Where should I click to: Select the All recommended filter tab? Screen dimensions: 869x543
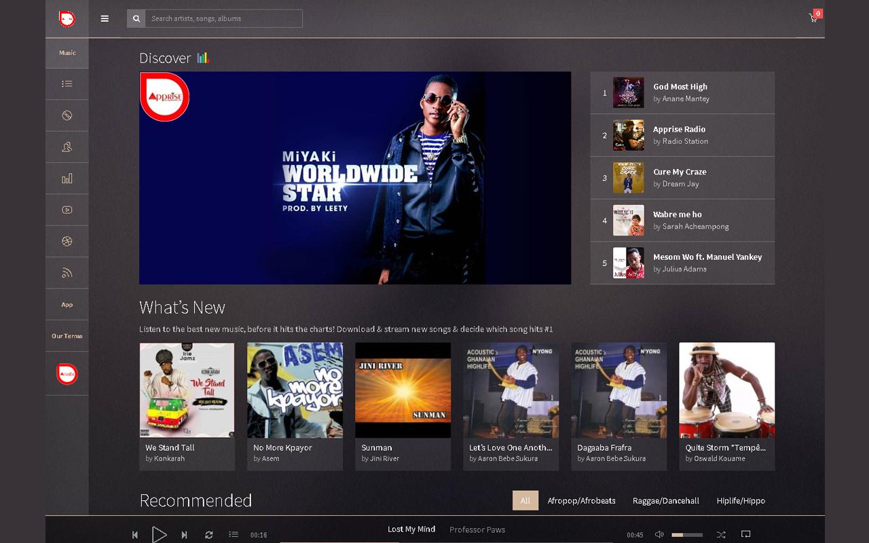click(x=525, y=501)
